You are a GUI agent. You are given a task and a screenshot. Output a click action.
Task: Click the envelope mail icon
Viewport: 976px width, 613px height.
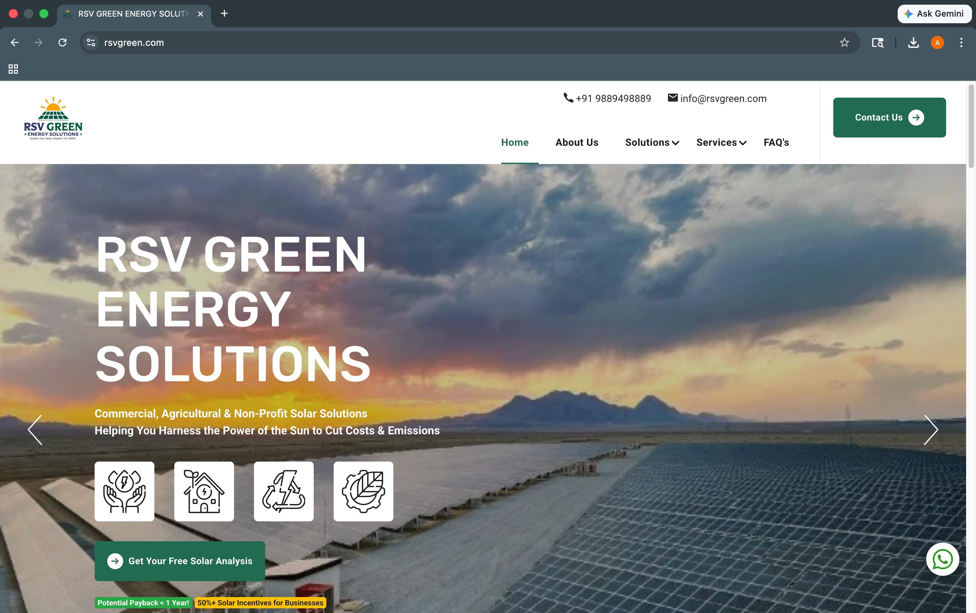pyautogui.click(x=673, y=98)
